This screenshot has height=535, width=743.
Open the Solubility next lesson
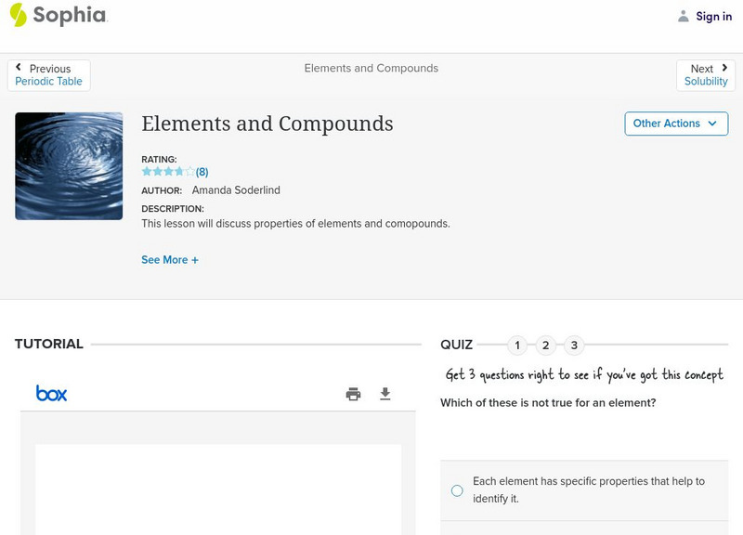click(x=706, y=82)
